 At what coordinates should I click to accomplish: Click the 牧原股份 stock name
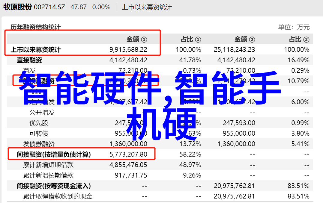pyautogui.click(x=17, y=7)
